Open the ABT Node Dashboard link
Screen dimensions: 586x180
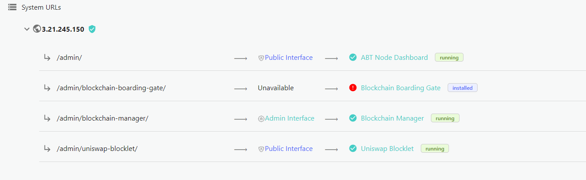(394, 57)
